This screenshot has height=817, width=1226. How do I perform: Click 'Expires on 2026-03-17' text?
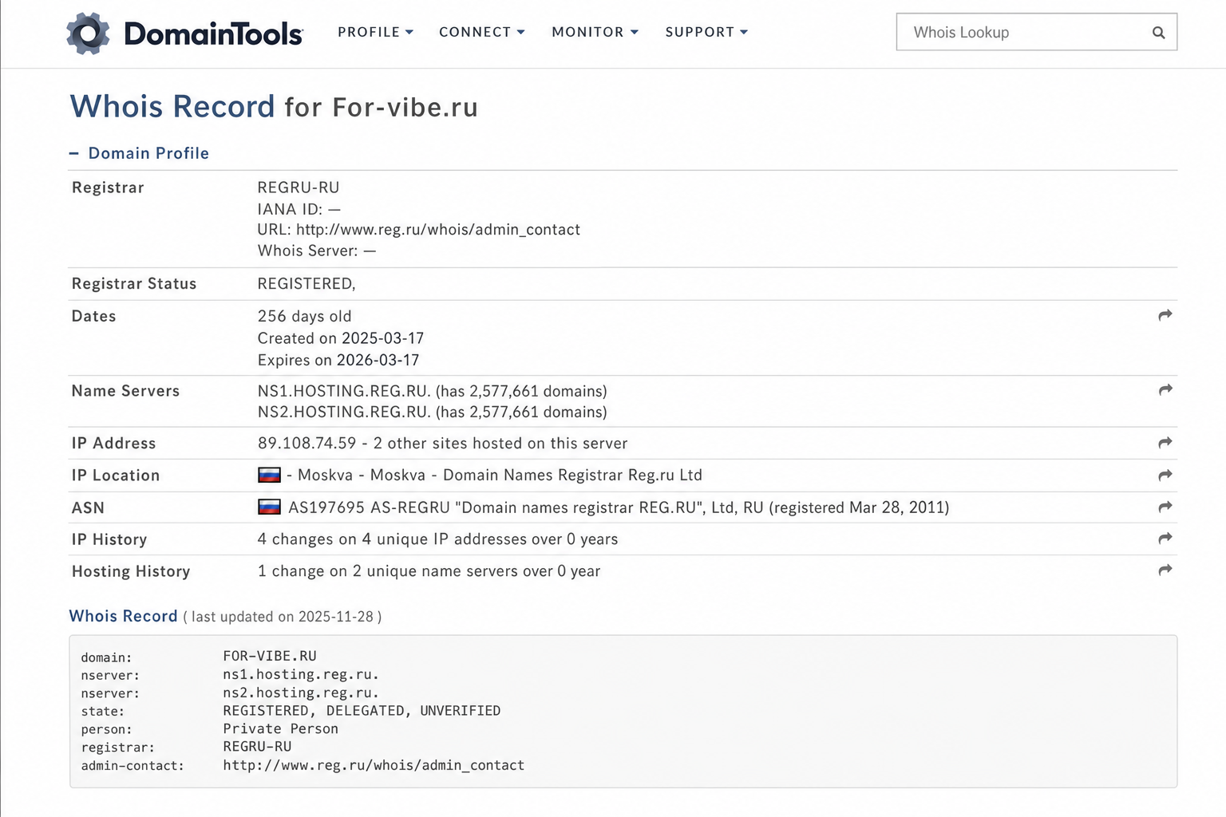(x=338, y=360)
